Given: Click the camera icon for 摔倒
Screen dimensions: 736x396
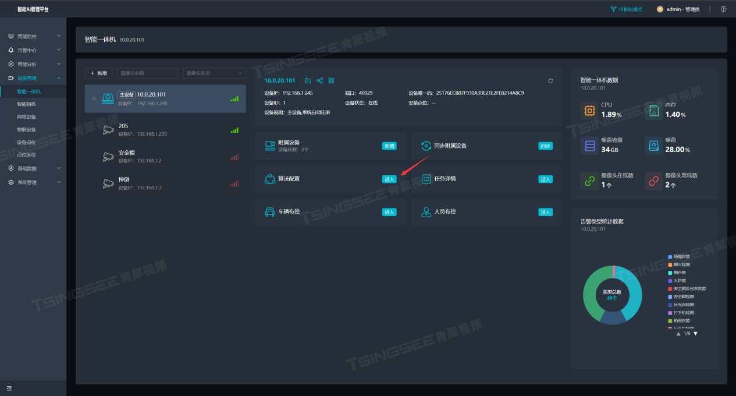Looking at the screenshot, I should (108, 183).
